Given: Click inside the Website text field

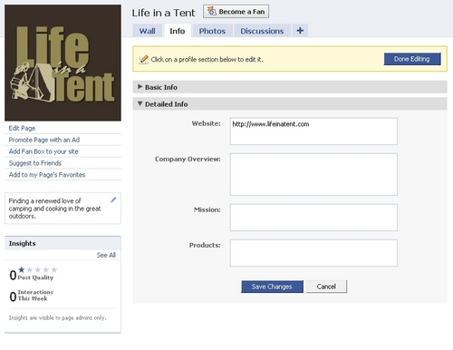Looking at the screenshot, I should point(313,131).
